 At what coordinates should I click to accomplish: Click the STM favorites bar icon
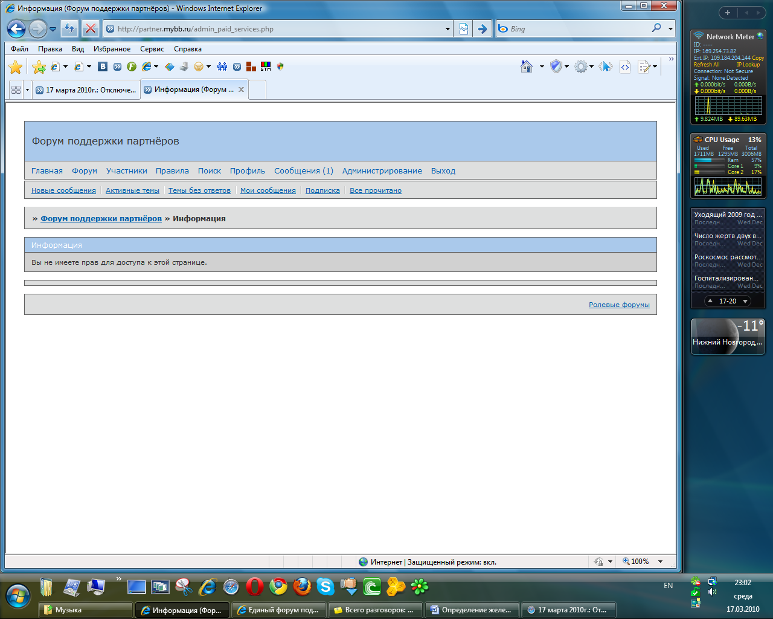266,66
